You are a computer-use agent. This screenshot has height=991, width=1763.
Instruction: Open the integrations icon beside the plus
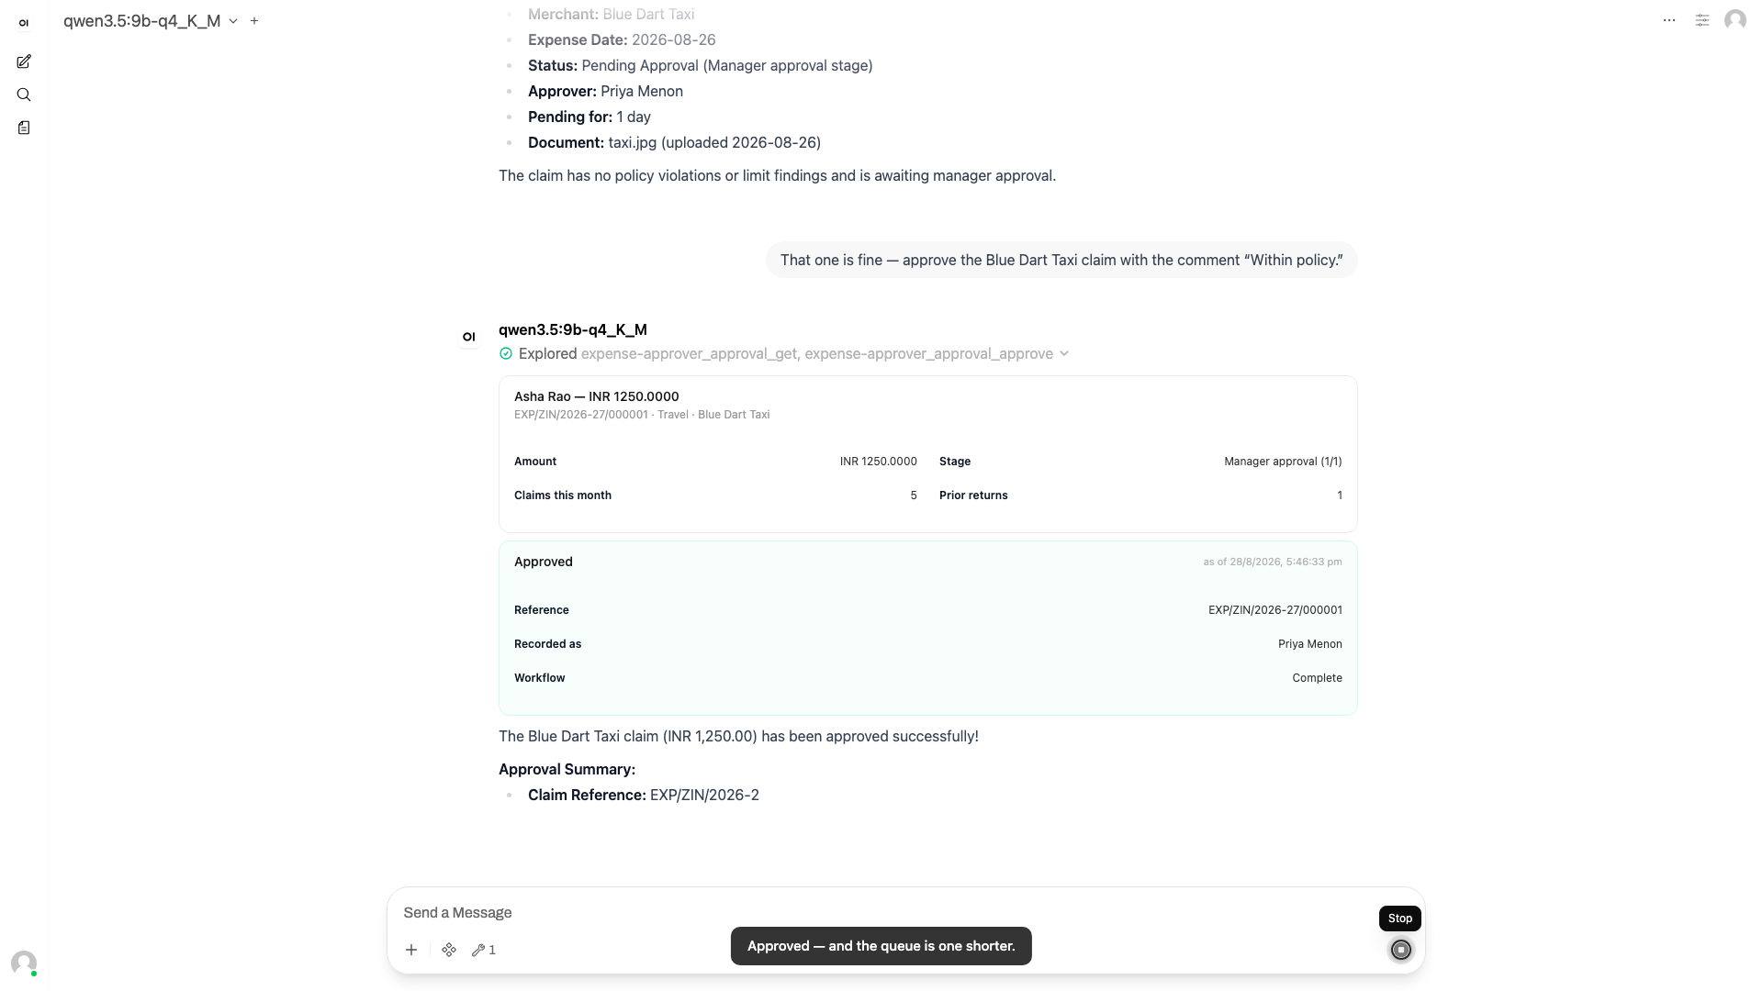(449, 950)
